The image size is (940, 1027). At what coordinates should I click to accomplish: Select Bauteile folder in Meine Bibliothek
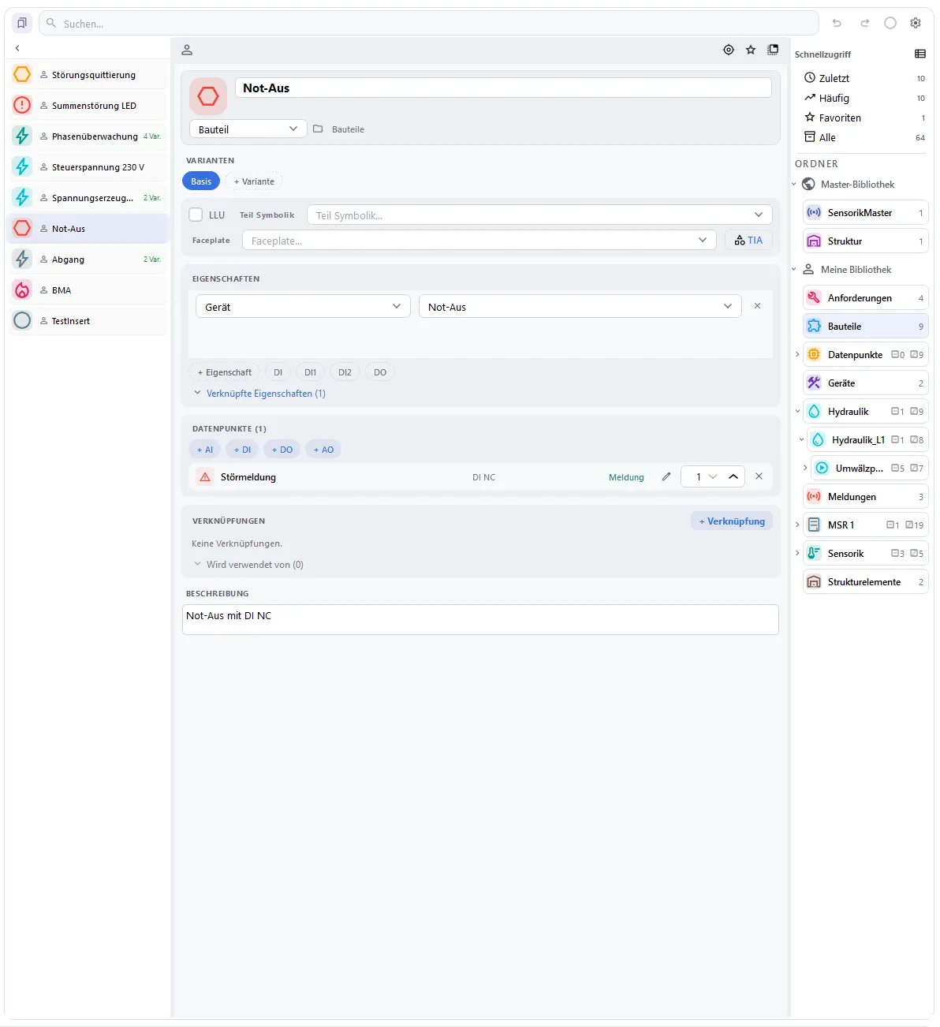[x=865, y=326]
